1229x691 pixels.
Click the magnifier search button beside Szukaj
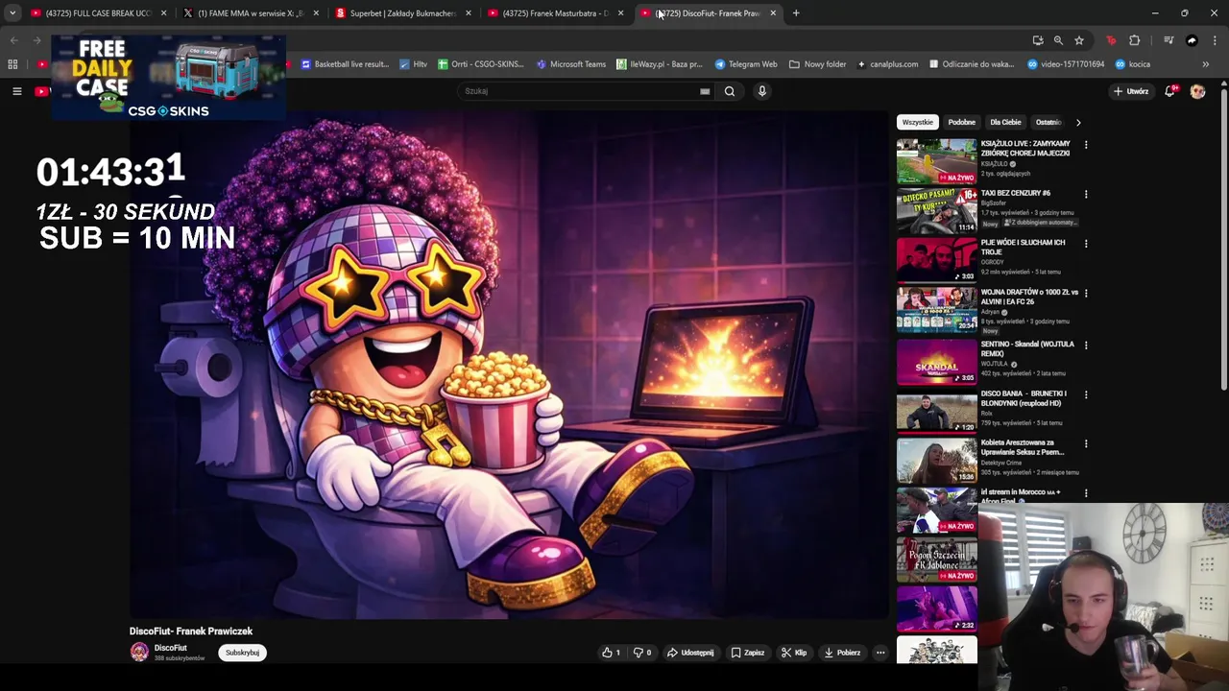pyautogui.click(x=730, y=91)
